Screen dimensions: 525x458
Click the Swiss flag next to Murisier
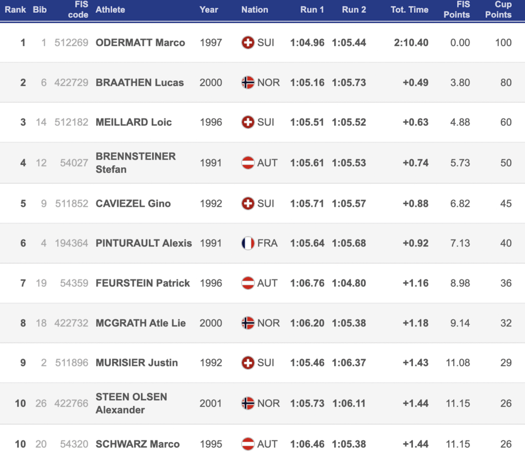248,363
